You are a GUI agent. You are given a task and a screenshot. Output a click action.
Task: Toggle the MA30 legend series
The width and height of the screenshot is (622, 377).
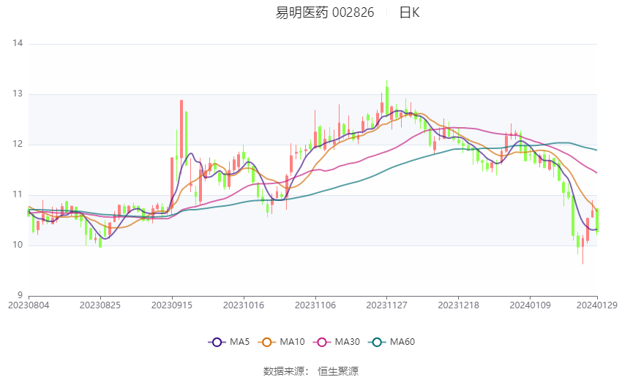[337, 342]
